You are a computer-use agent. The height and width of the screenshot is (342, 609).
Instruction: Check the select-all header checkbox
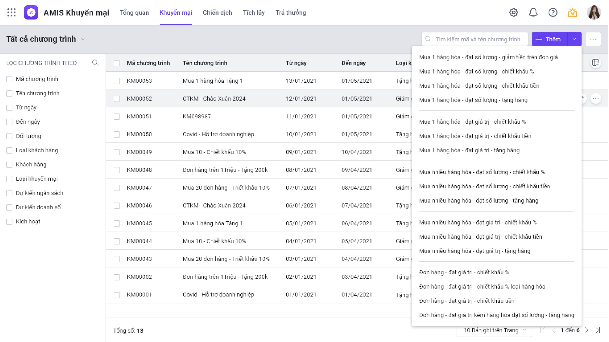[x=117, y=63]
